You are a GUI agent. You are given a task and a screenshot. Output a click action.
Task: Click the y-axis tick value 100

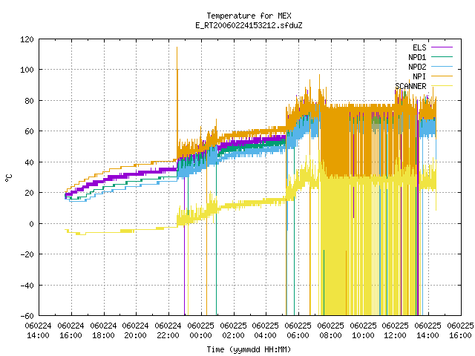pyautogui.click(x=27, y=70)
